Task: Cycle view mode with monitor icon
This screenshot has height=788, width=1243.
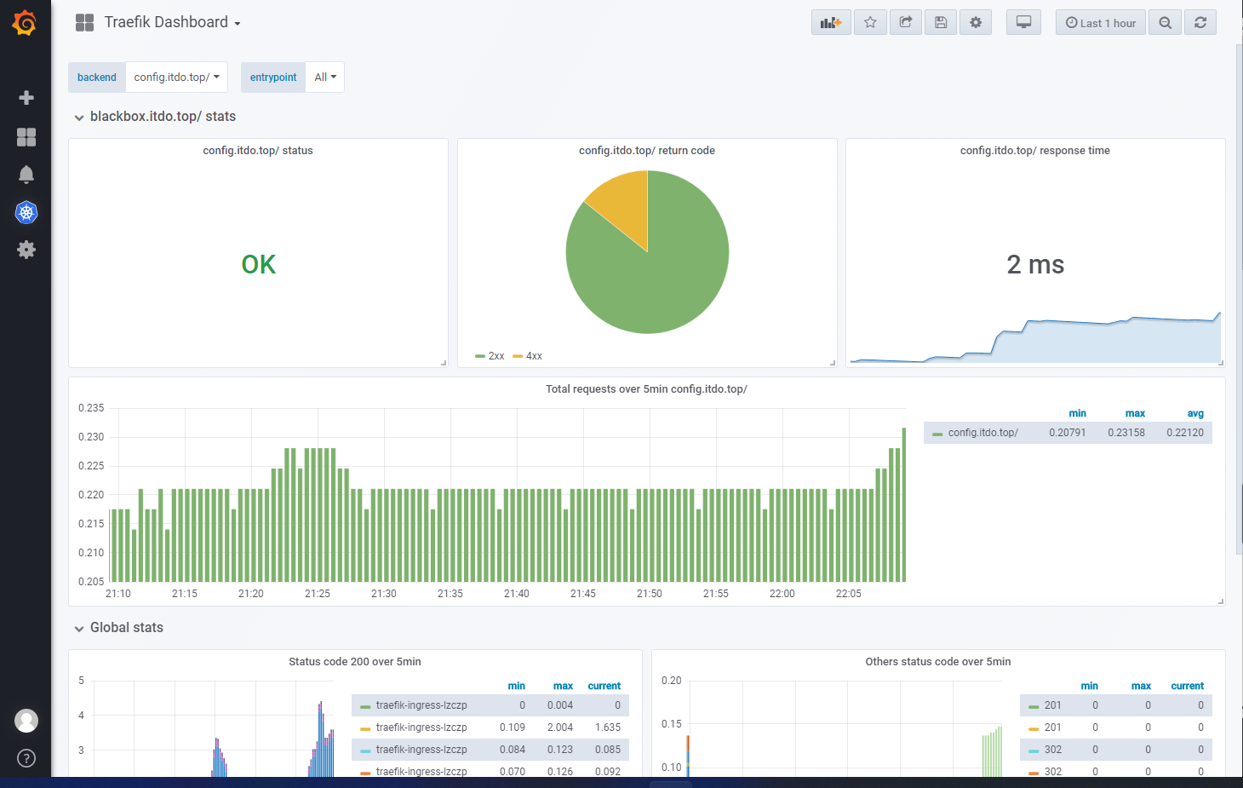Action: point(1024,22)
